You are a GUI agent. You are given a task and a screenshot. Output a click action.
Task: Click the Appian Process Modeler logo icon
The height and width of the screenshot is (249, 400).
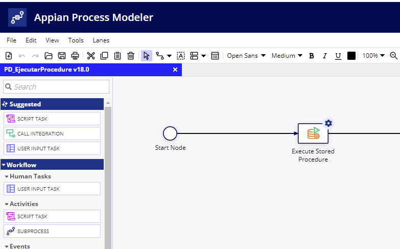click(17, 17)
